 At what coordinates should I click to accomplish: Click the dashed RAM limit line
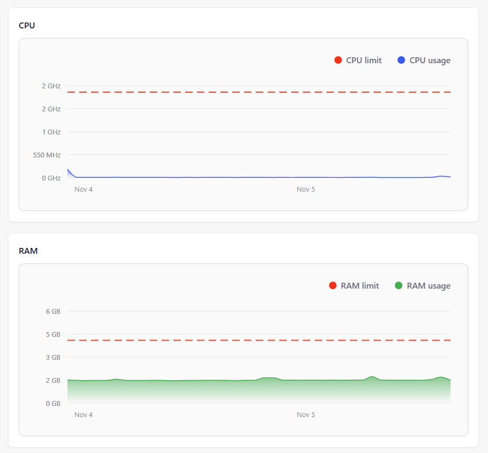[x=259, y=341]
